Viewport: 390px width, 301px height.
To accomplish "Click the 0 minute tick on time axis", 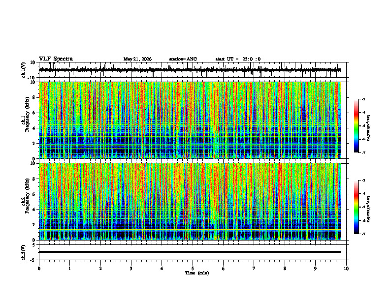I will coord(39,269).
